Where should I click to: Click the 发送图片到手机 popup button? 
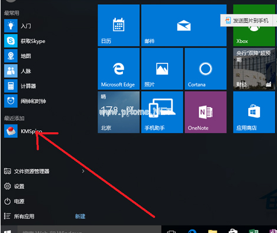[247, 21]
